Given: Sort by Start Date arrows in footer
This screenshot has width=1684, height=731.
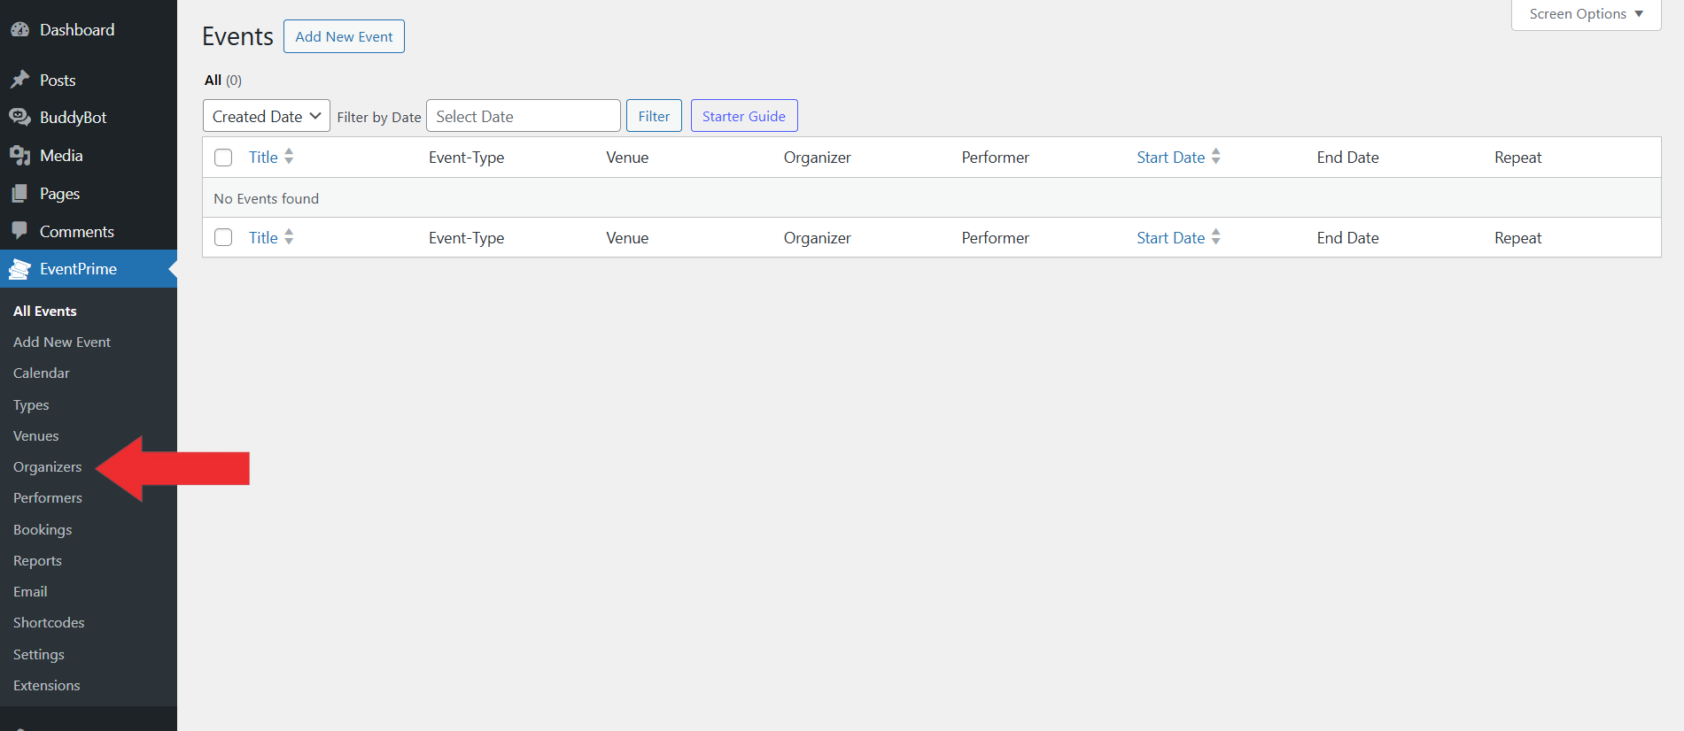Looking at the screenshot, I should pyautogui.click(x=1216, y=237).
